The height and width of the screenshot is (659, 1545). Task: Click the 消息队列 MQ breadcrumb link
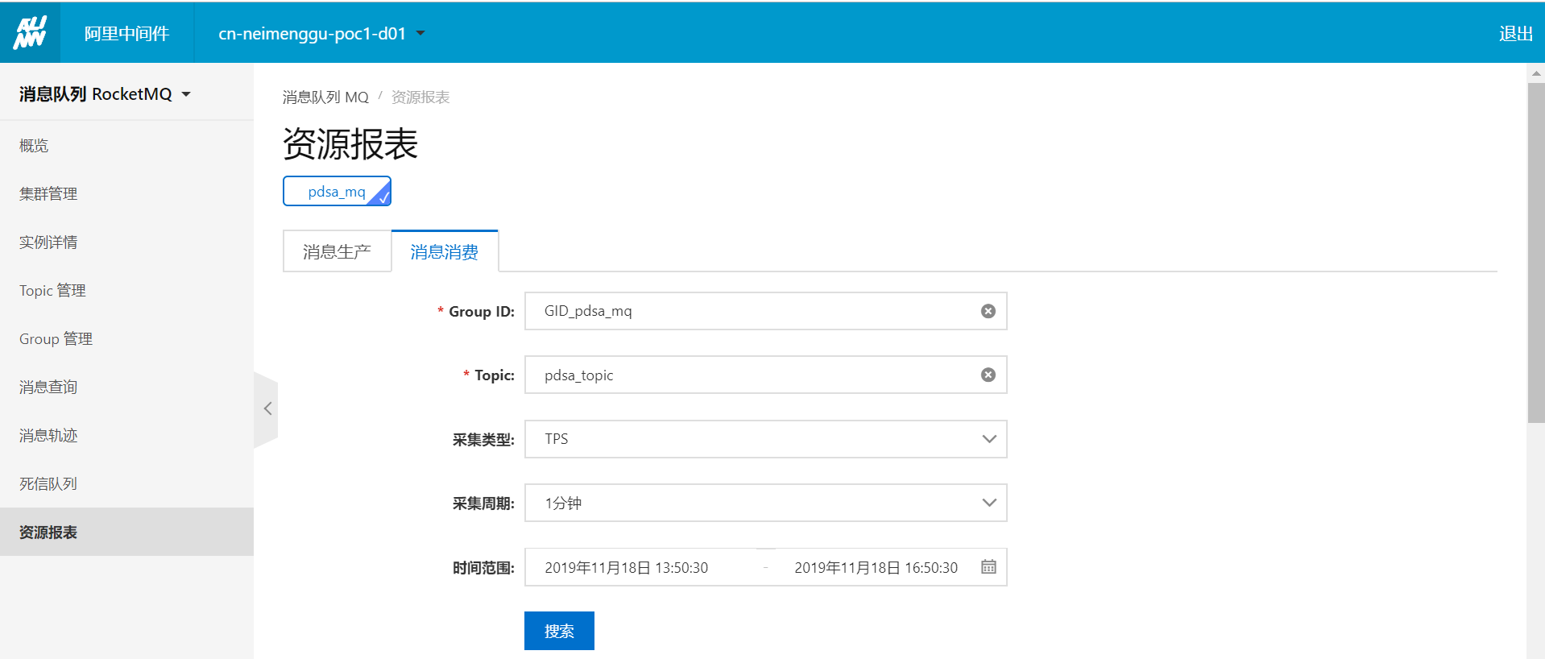tap(325, 97)
